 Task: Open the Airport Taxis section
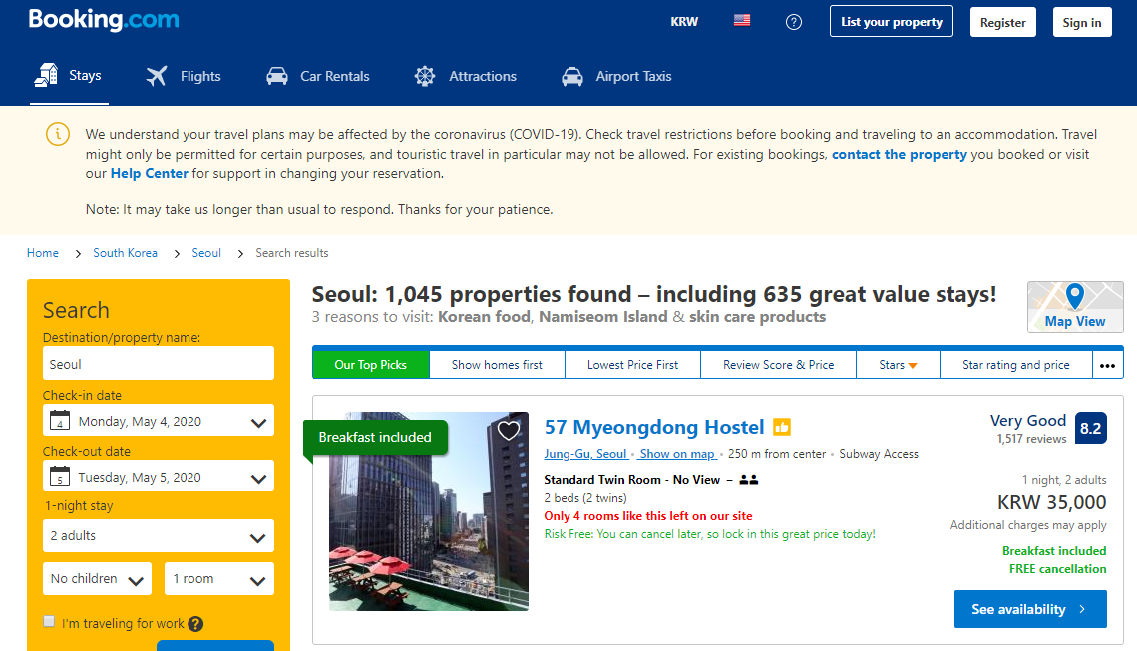(616, 76)
